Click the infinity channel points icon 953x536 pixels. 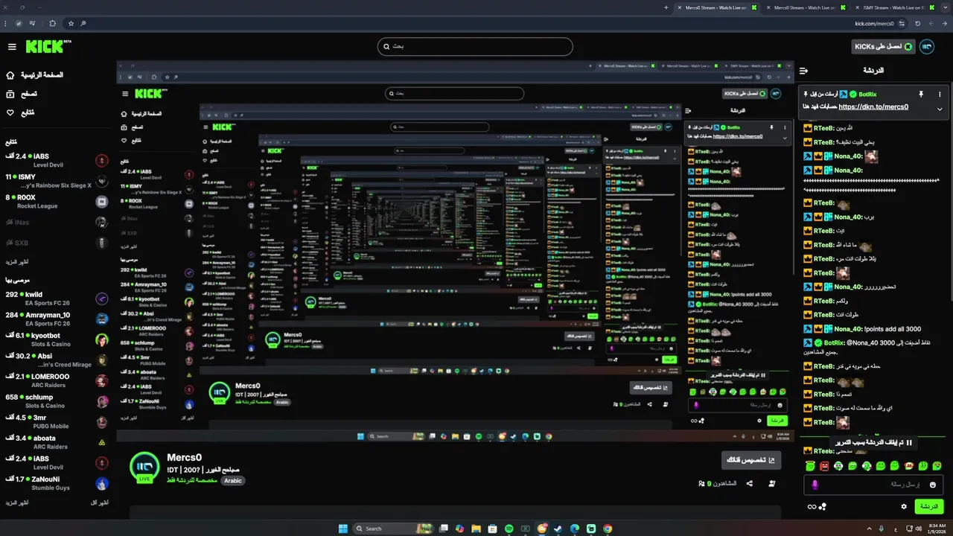tap(812, 507)
